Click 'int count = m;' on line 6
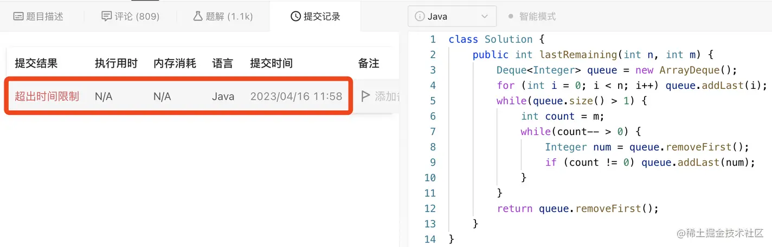This screenshot has height=247, width=772. point(562,116)
